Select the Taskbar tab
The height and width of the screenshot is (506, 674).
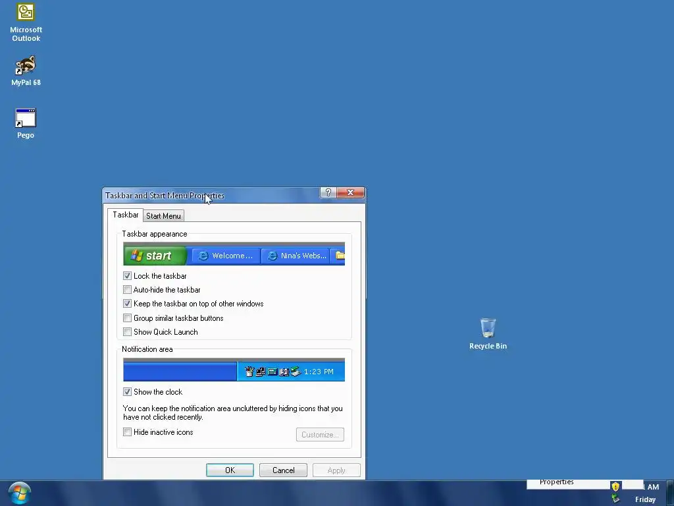coord(126,215)
